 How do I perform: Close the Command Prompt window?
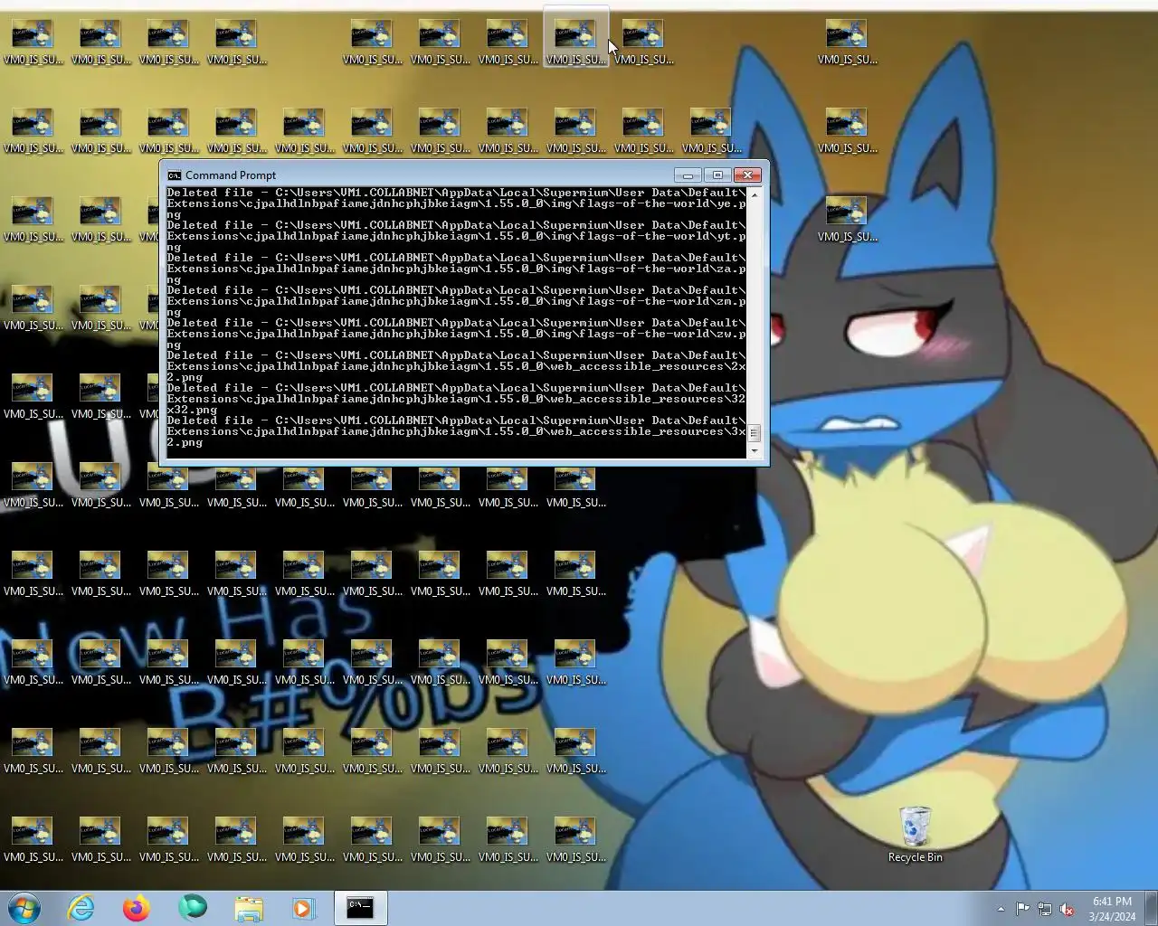[747, 175]
